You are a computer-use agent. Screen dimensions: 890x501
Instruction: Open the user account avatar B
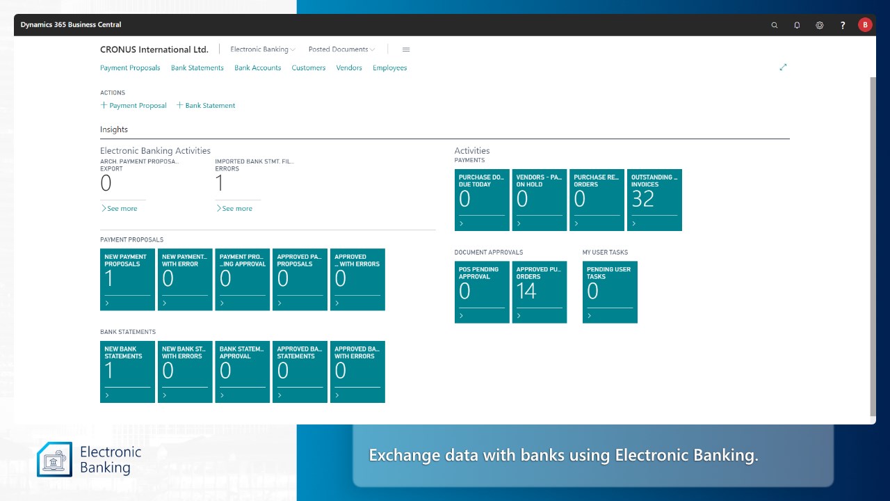[x=865, y=24]
